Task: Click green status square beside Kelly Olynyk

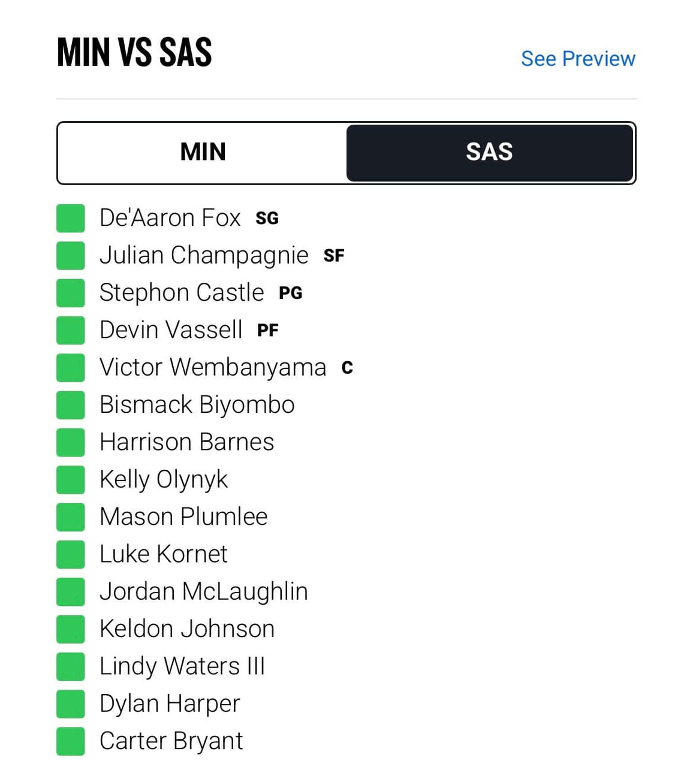Action: point(71,479)
